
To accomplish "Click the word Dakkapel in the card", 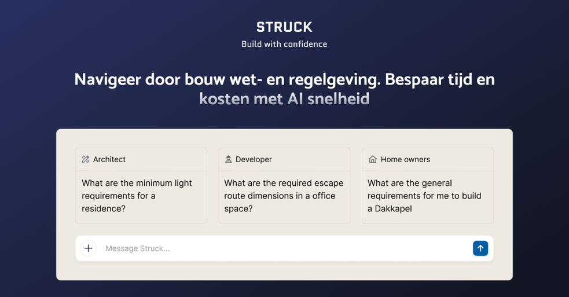I will point(394,209).
